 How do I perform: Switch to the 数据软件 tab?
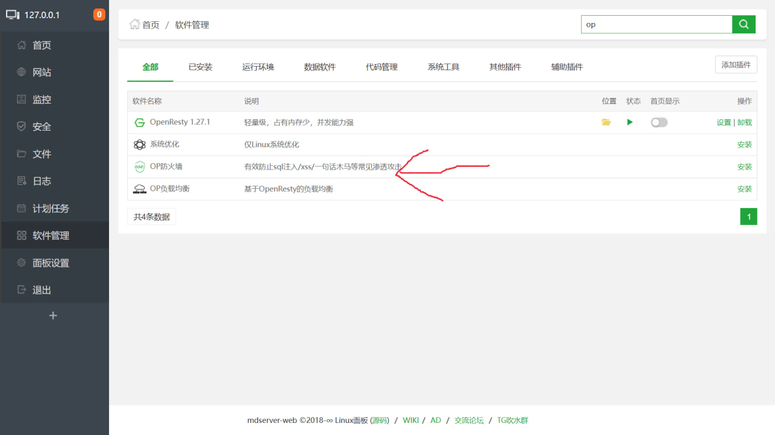click(320, 67)
